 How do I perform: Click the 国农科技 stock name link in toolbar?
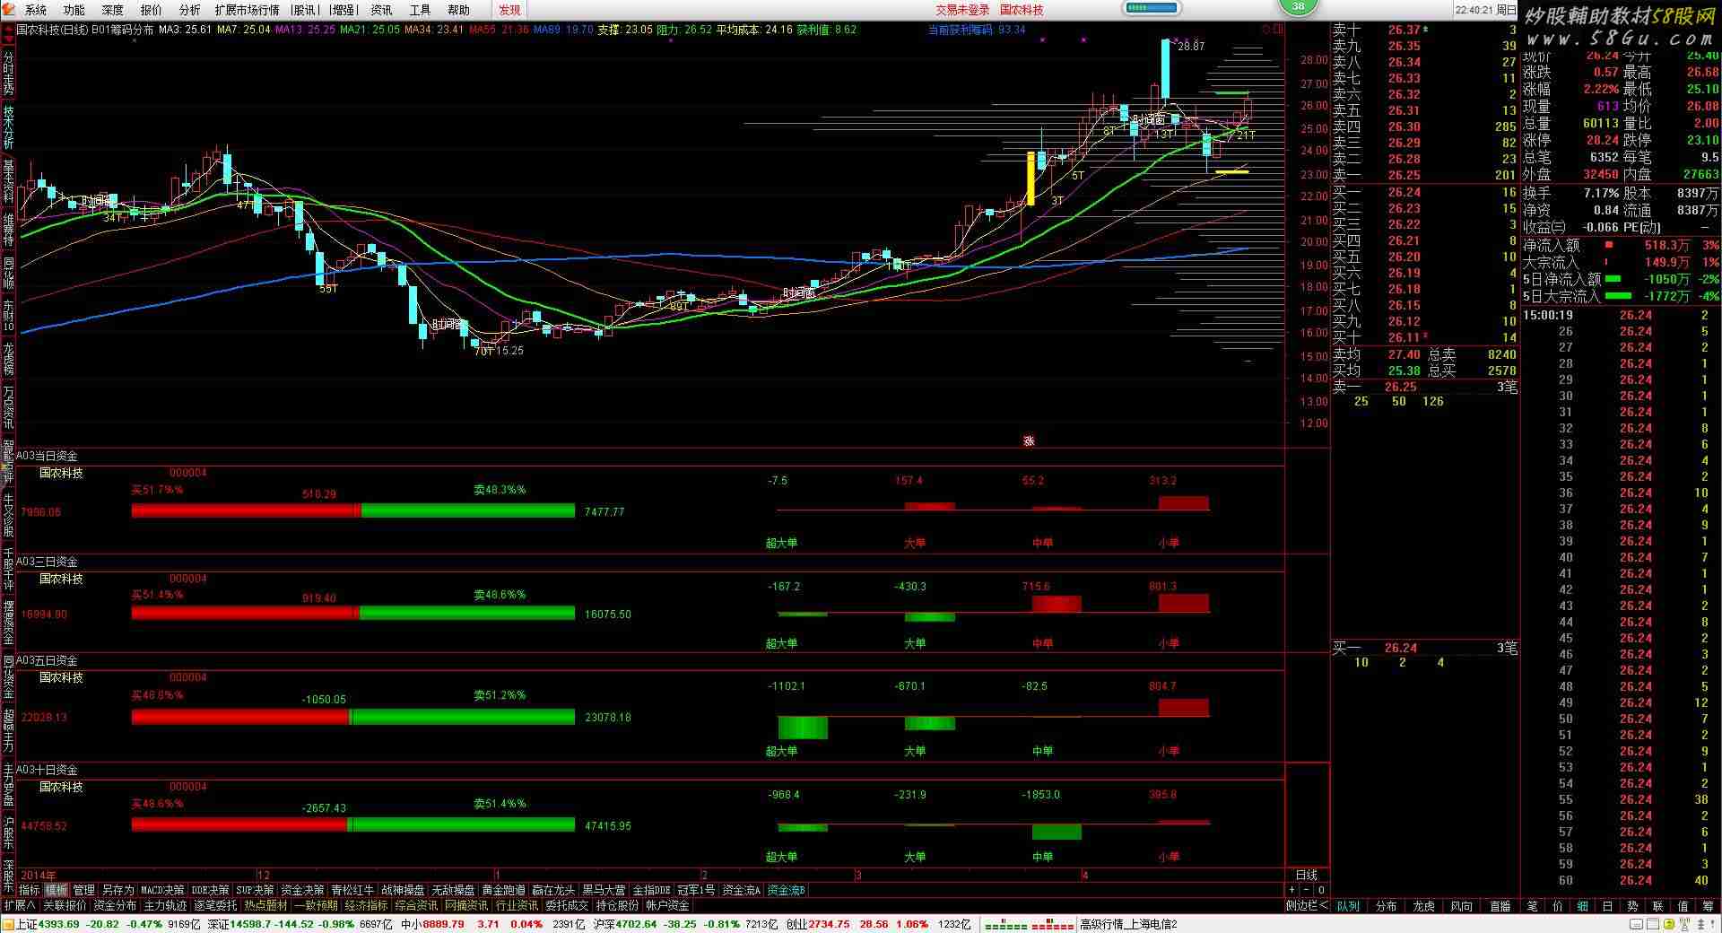coord(1022,10)
